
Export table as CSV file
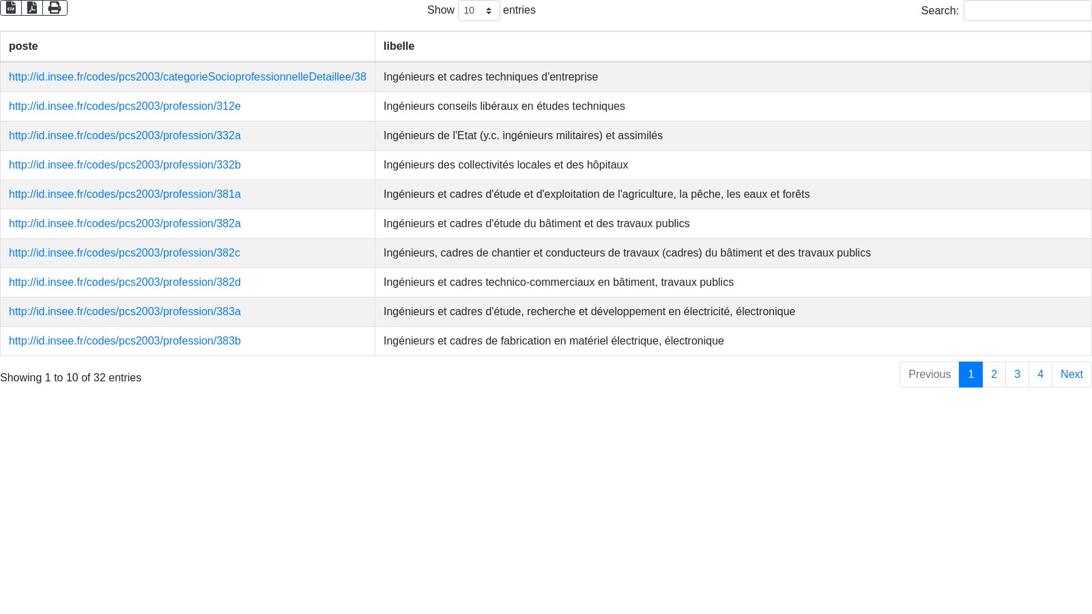click(x=11, y=8)
